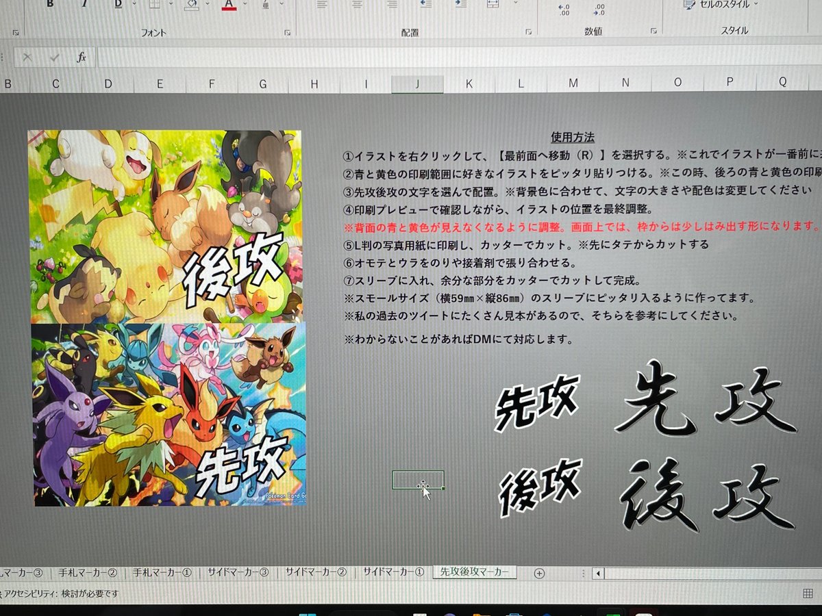Select column Q header

[782, 83]
